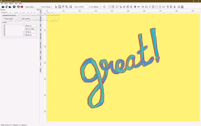Select the Add to existing radio option
Image resolution: width=201 pixels, height=126 pixels.
coord(21,19)
